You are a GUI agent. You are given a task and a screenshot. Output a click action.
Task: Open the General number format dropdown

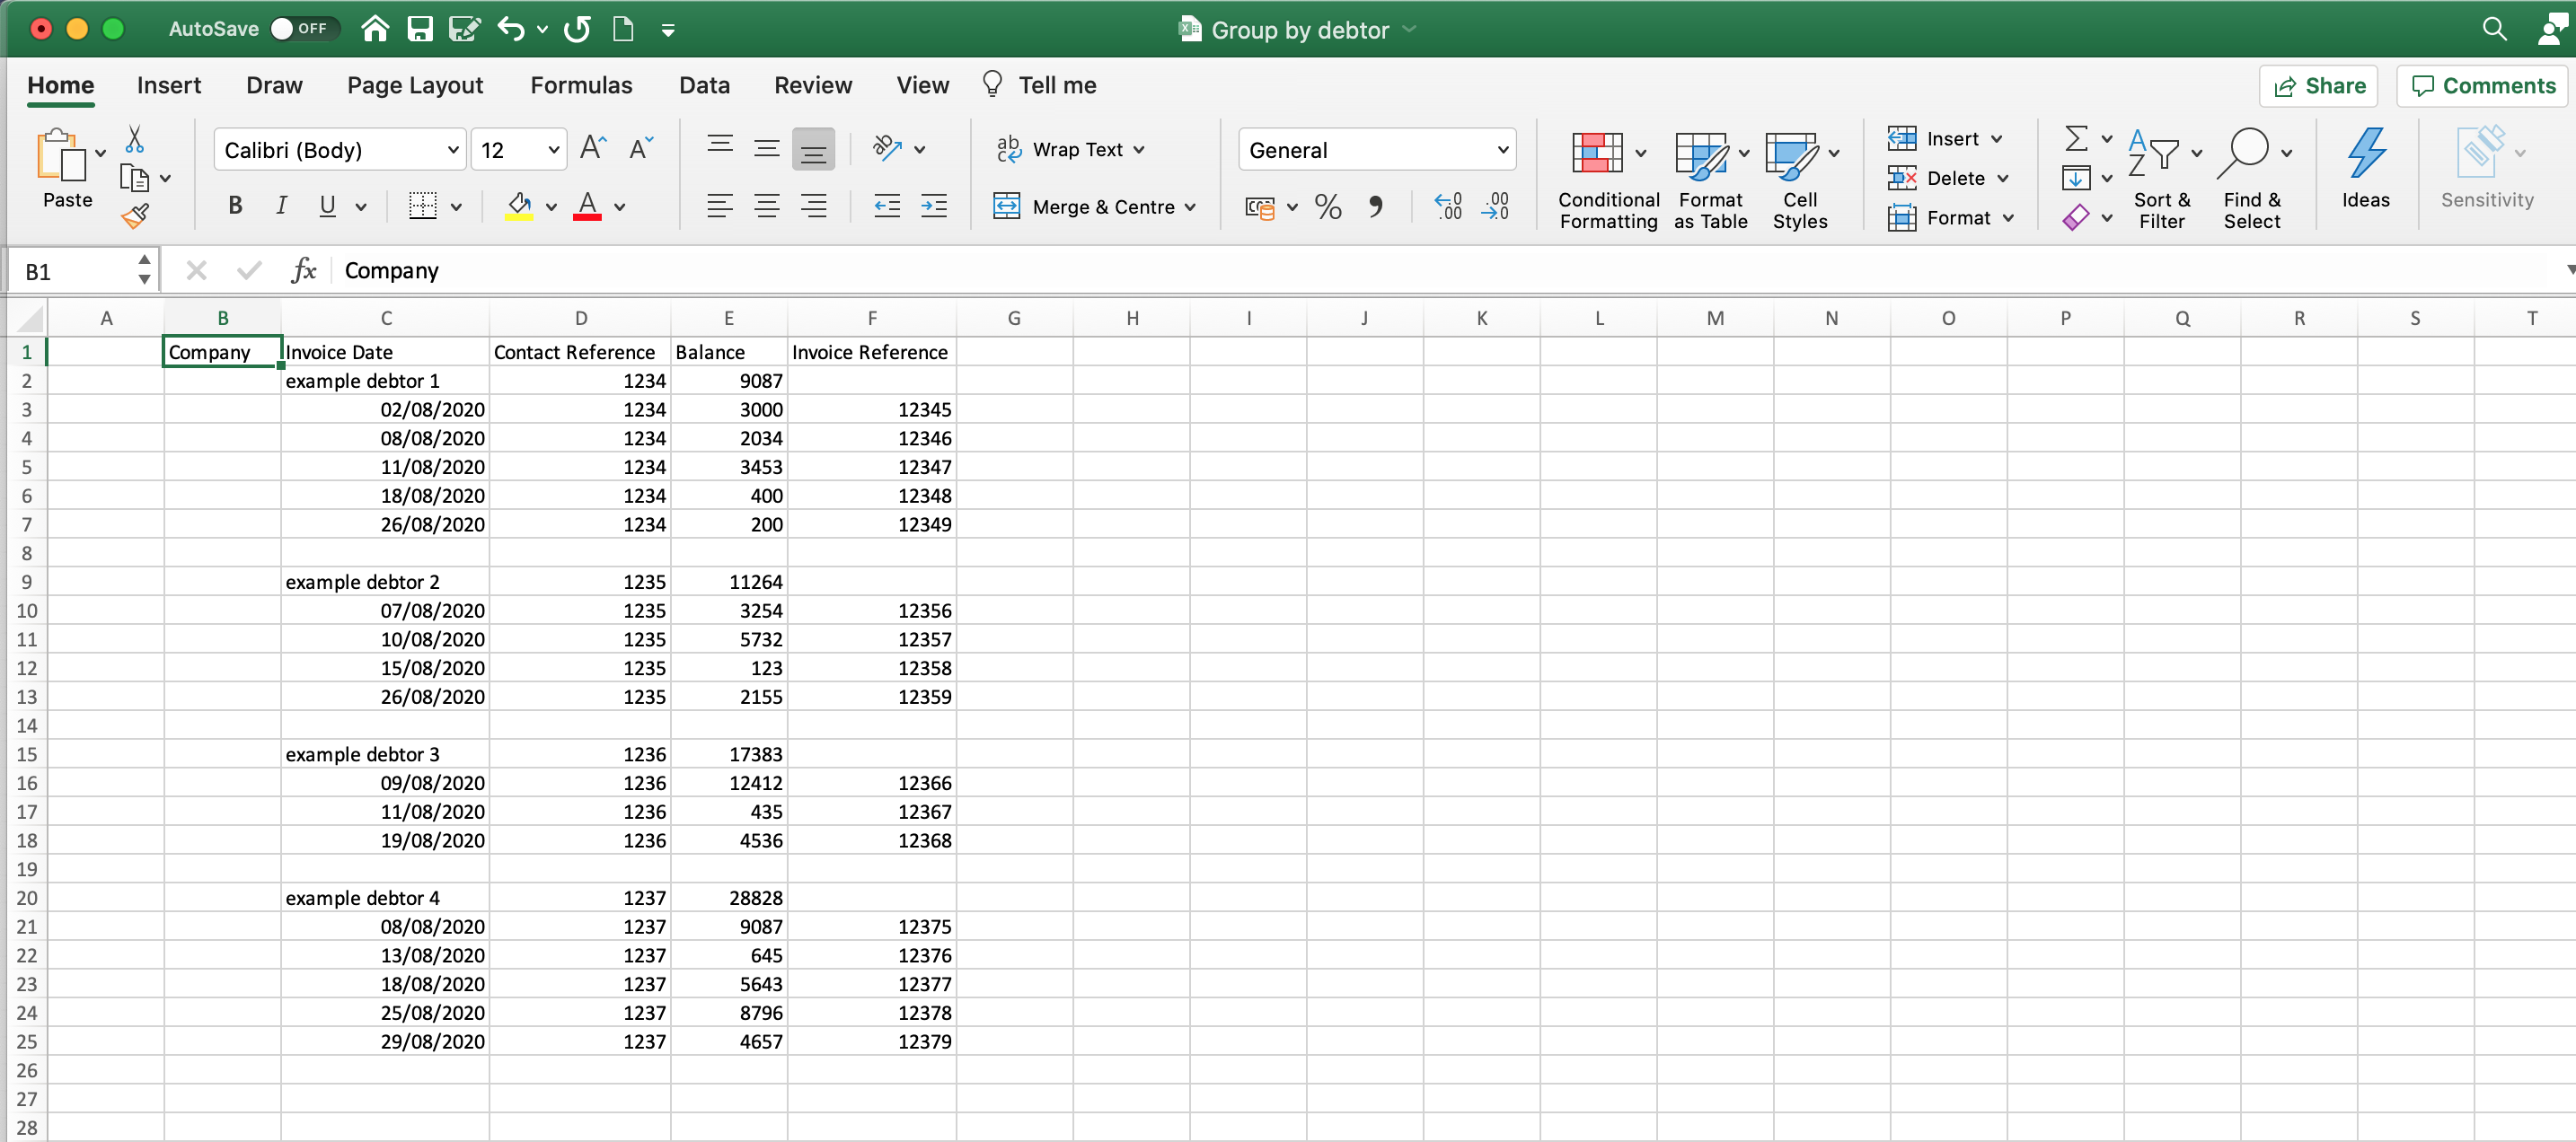[x=1504, y=149]
